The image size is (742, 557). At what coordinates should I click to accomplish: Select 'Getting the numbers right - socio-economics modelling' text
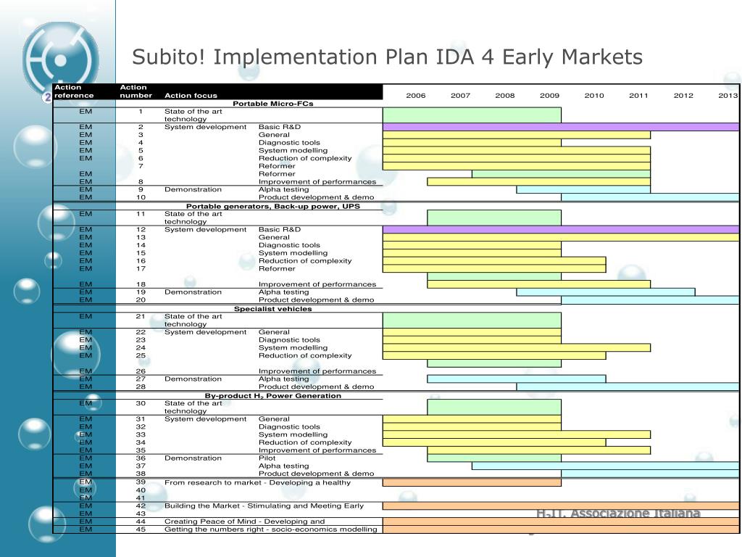(271, 529)
